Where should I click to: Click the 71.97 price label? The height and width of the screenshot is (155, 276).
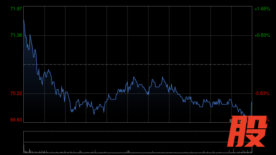click(x=16, y=9)
